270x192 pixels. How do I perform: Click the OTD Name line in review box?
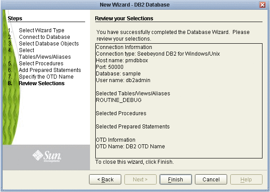pos(130,147)
